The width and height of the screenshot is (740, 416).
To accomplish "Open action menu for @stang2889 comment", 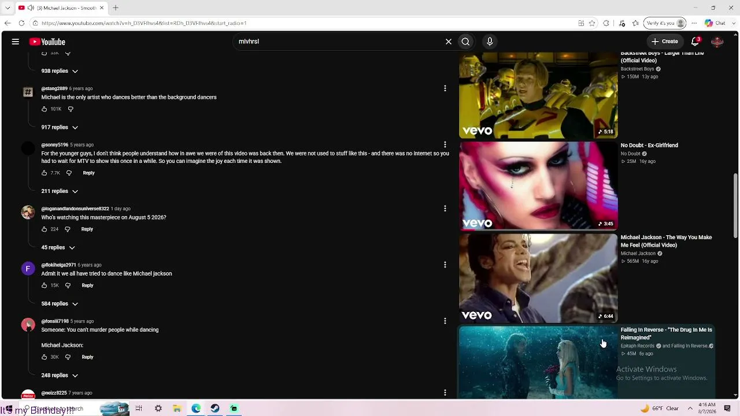I will click(x=445, y=88).
